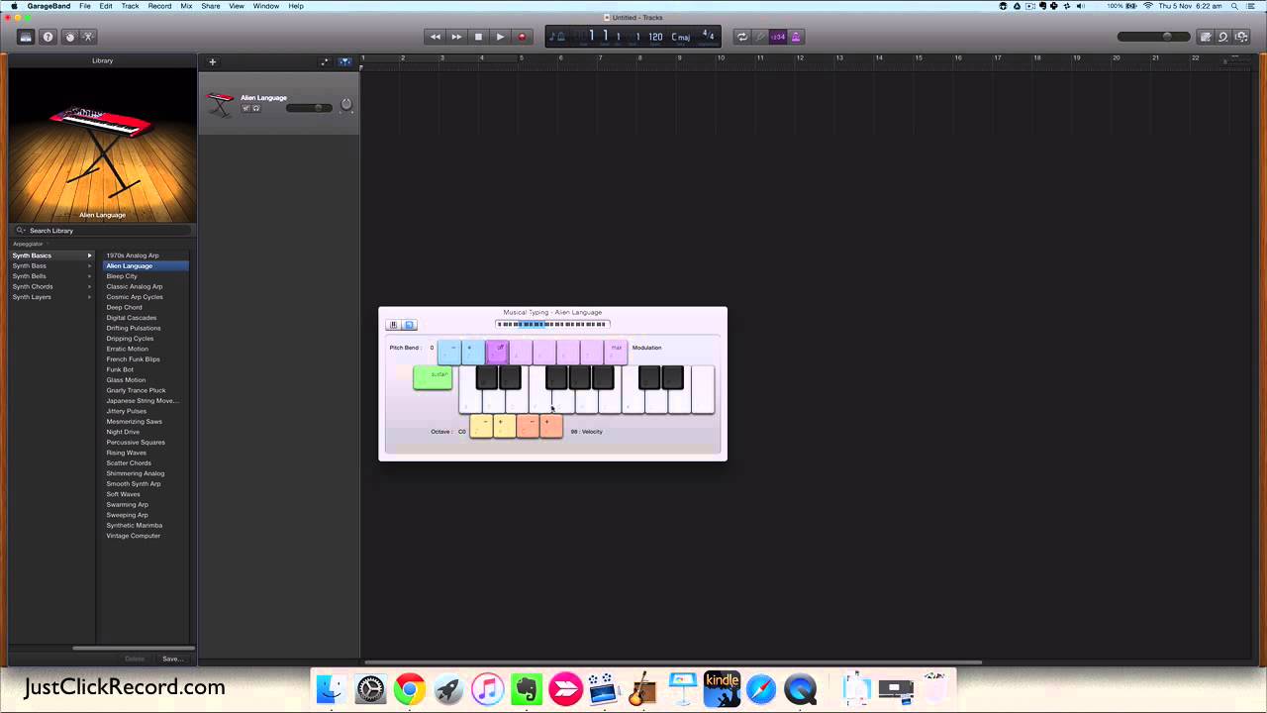Toggle the Cycle loop button
This screenshot has width=1267, height=713.
741,37
